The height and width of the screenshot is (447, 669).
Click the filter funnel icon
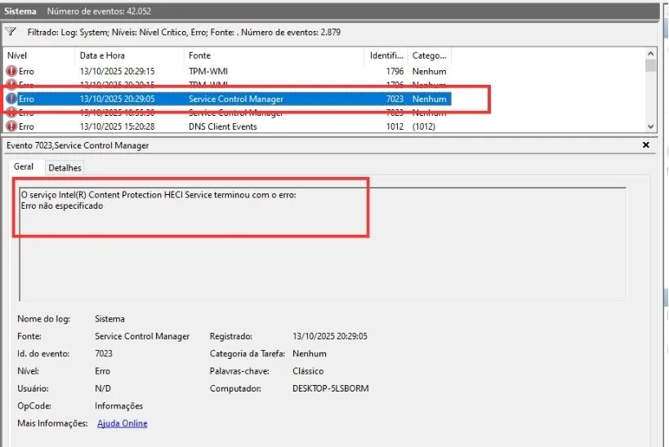pos(11,32)
